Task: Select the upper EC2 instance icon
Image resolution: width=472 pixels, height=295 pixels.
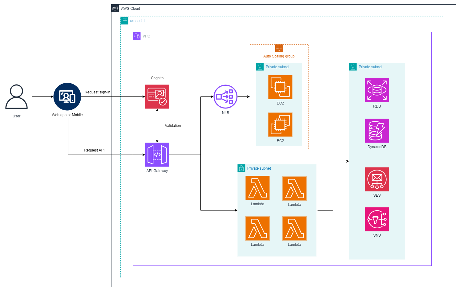Action: (280, 87)
